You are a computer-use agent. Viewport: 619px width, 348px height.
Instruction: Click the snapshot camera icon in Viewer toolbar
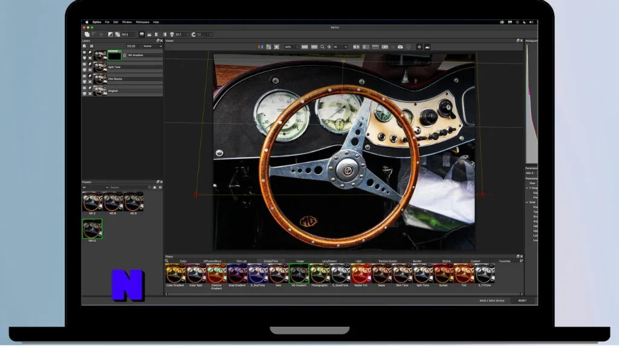point(400,47)
